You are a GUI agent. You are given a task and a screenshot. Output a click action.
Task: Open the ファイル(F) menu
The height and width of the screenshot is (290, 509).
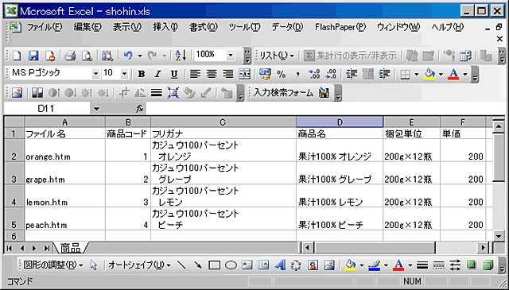(45, 27)
